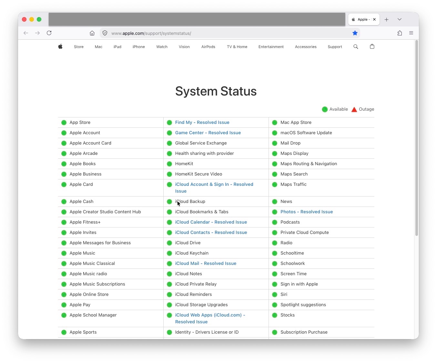Click the Global Service Exchange row text
Screen dimensions: 437x363
(x=201, y=143)
